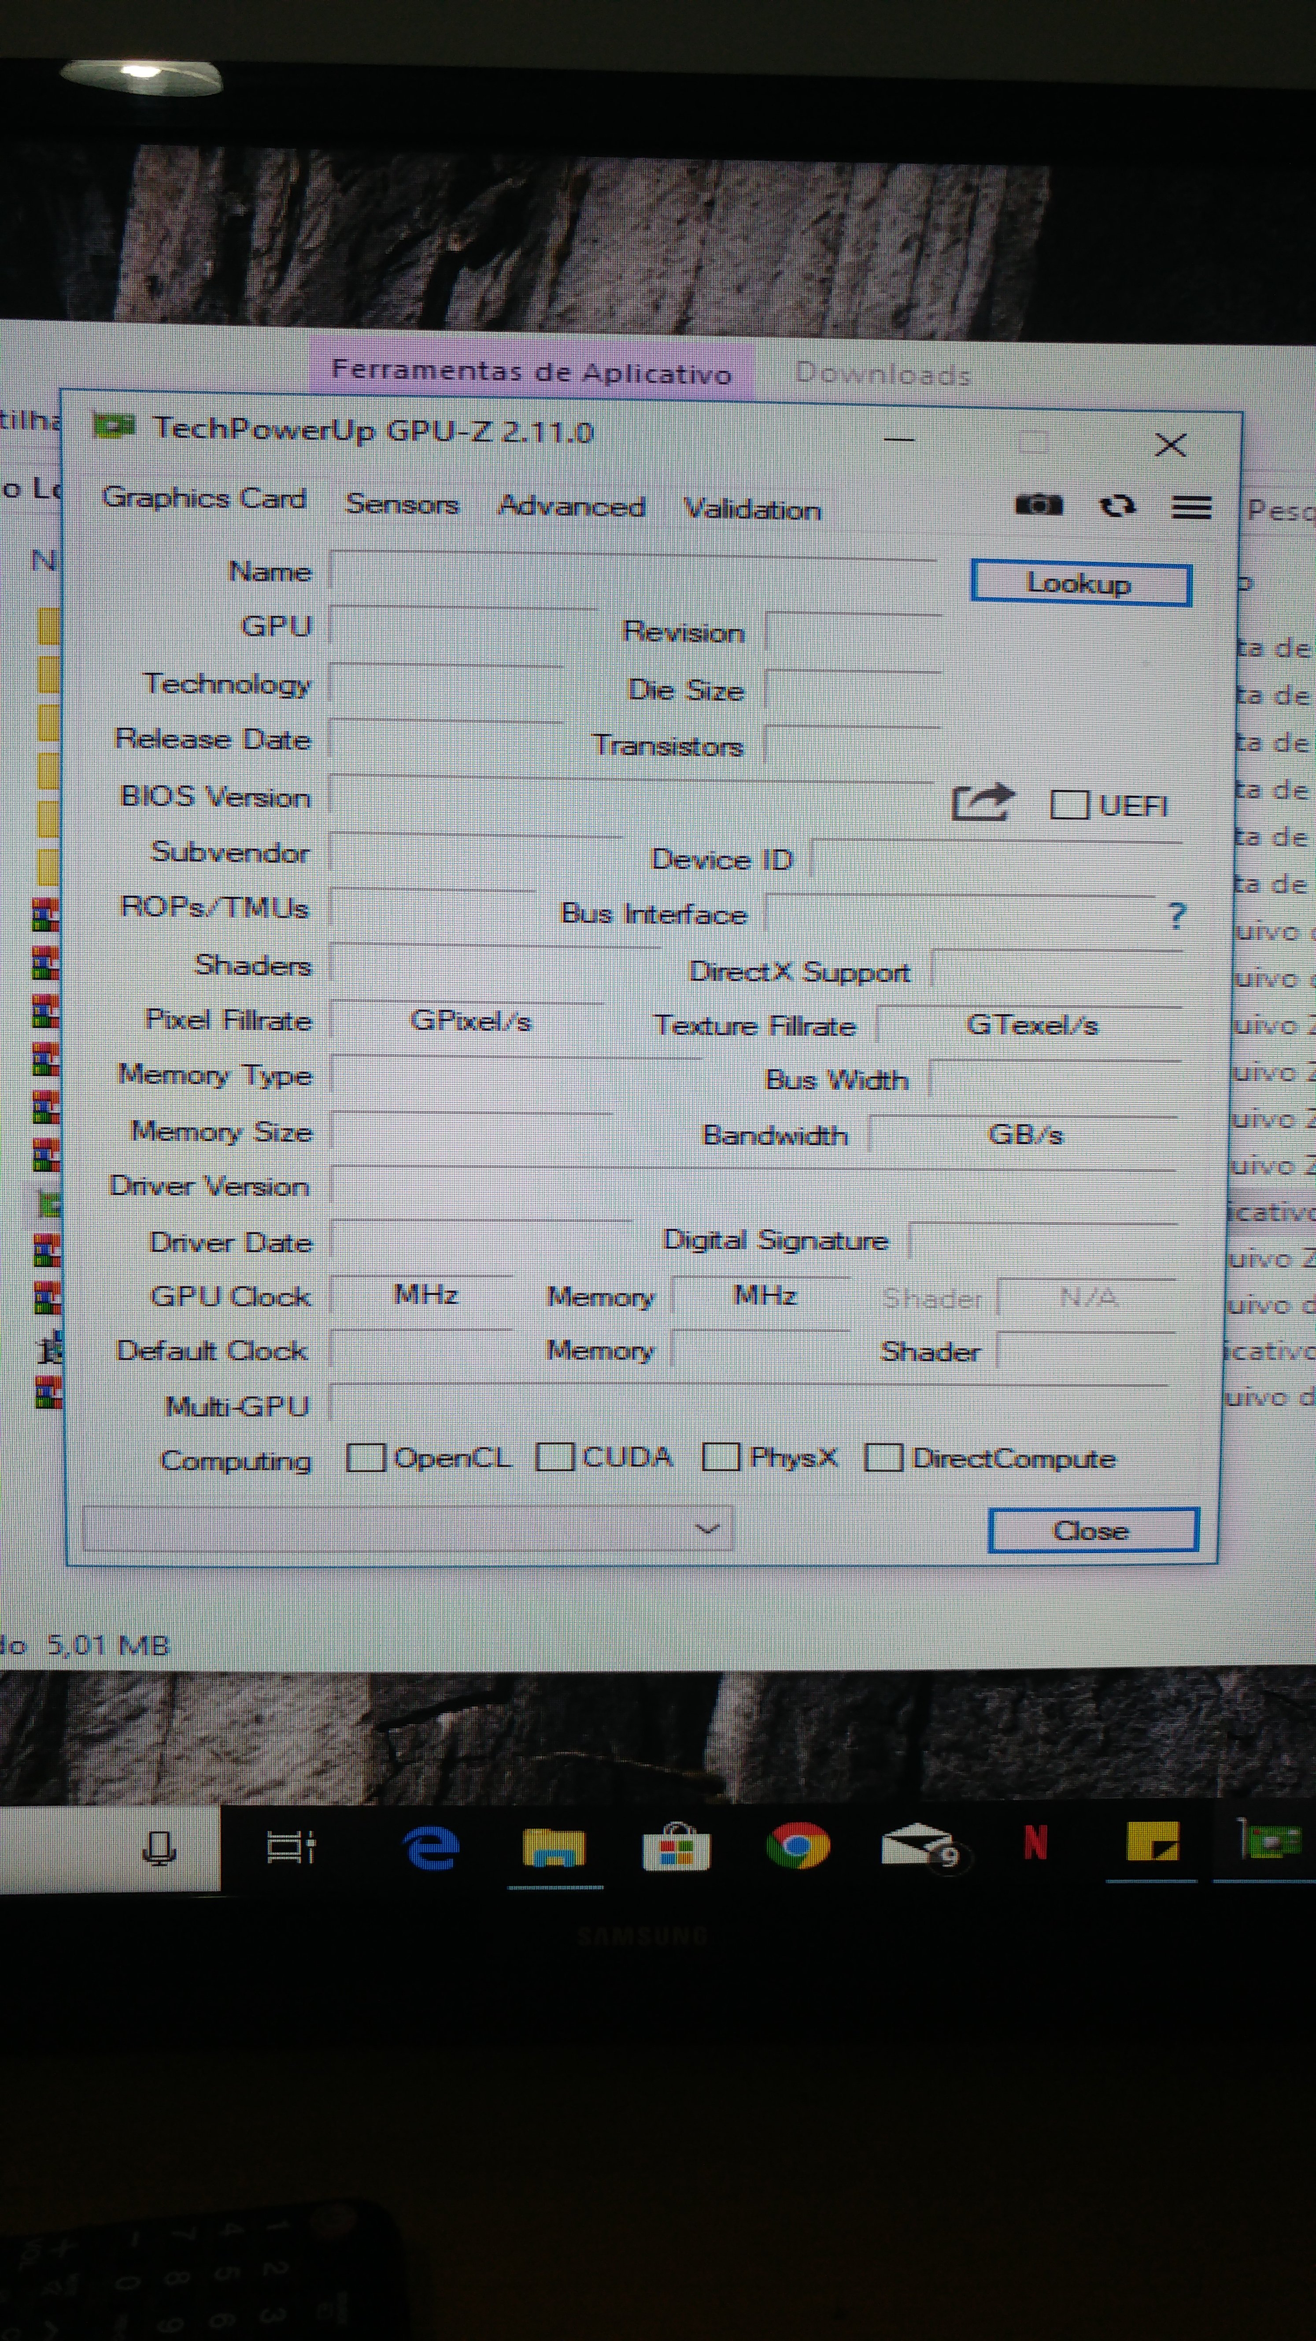
Task: Select the Graphics Card tab
Action: [203, 498]
